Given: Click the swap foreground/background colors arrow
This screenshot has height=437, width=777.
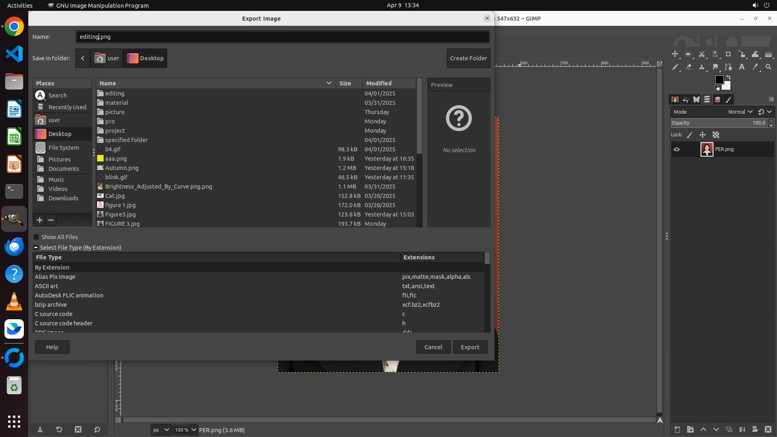Looking at the screenshot, I should 728,77.
